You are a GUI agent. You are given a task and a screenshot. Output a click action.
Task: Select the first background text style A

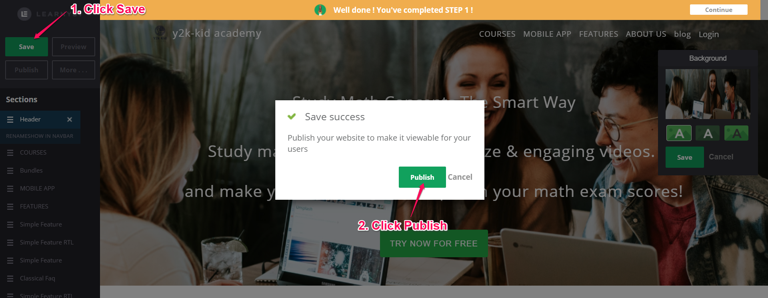coord(679,133)
